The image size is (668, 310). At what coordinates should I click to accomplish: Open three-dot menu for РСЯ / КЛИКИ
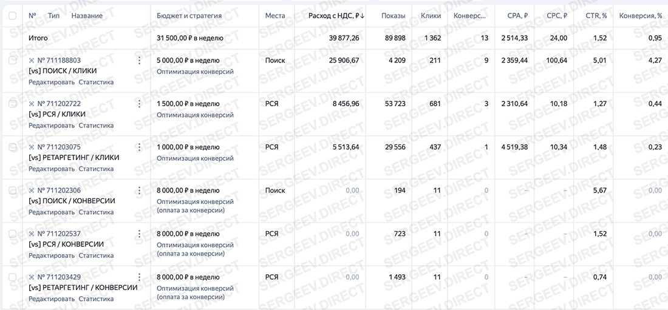click(139, 104)
